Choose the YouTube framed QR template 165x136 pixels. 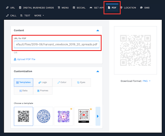coord(84,116)
